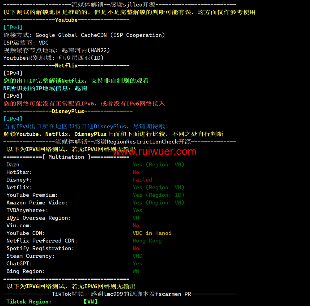Click the Tiktok Region 【VN】 value

click(x=90, y=302)
